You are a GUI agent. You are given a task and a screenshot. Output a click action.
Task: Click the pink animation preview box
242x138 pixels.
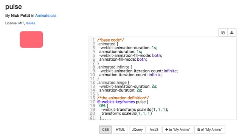pos(31,39)
